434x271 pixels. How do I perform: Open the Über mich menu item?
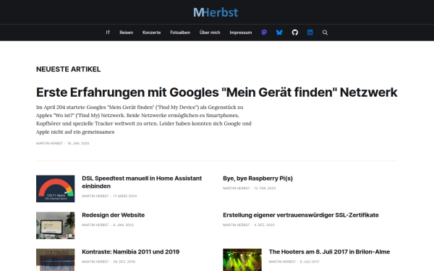(x=210, y=33)
